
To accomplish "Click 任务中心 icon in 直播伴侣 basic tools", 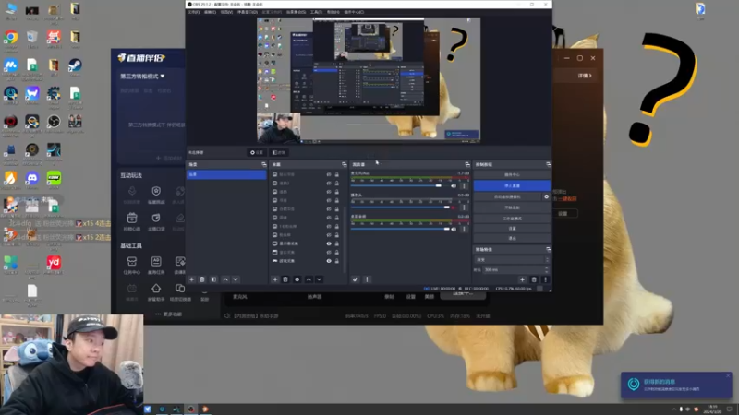I will [131, 262].
